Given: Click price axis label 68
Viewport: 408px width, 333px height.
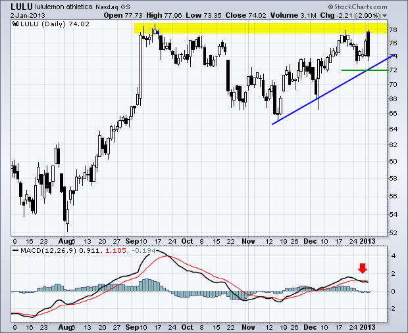Looking at the screenshot, I should (x=394, y=99).
